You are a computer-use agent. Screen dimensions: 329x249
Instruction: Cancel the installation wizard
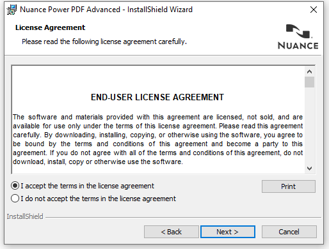coord(289,232)
